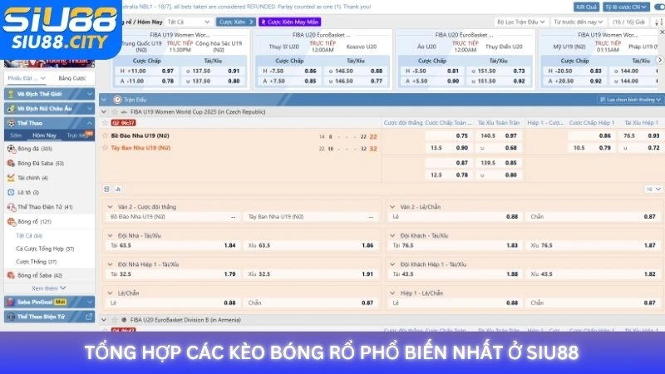Click the Cược Xiên May Mắn button
Screen dimensions: 665x374
[x=290, y=22]
